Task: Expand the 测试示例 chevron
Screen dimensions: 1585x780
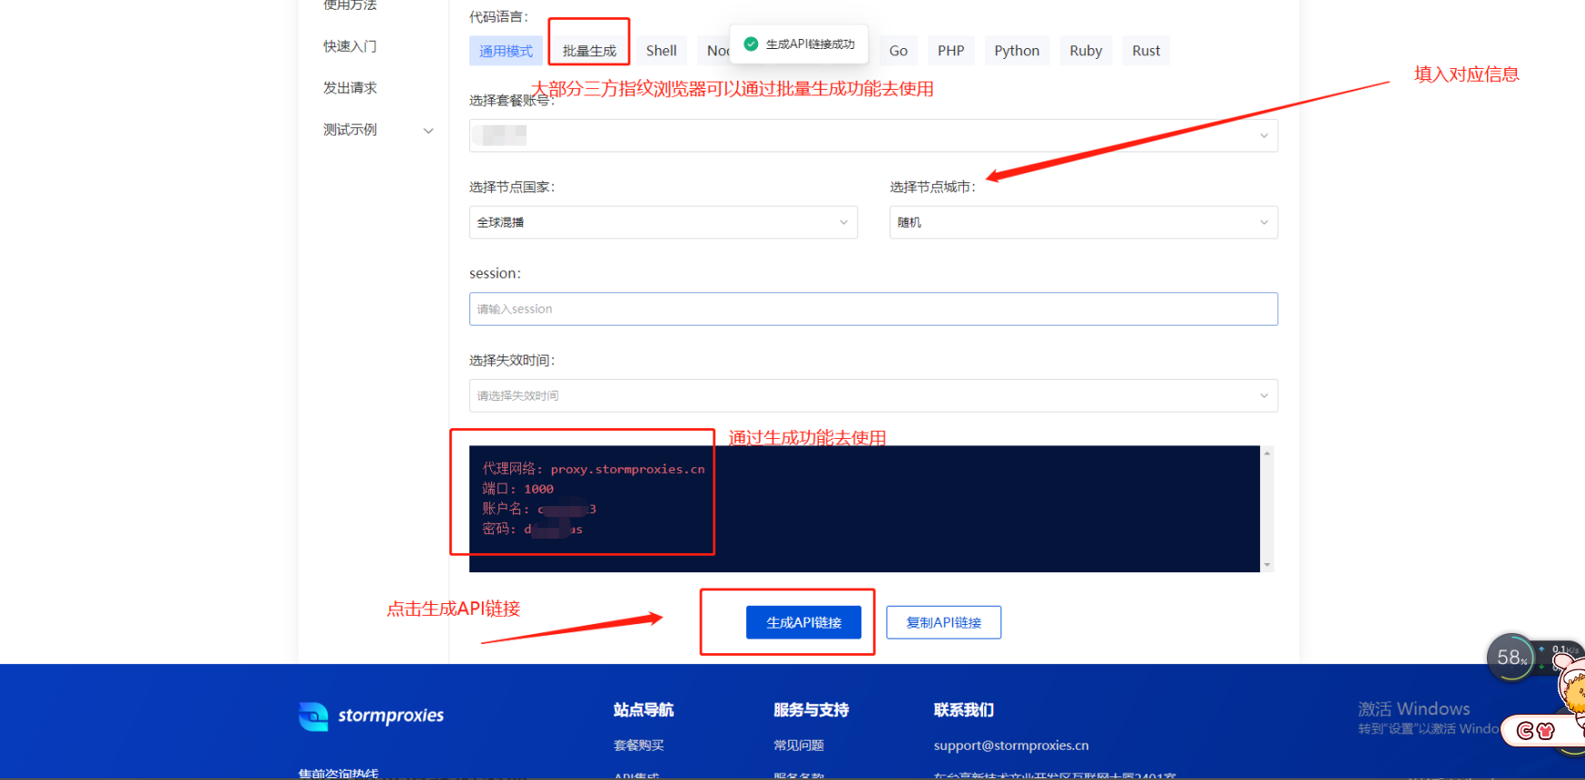Action: click(x=428, y=131)
